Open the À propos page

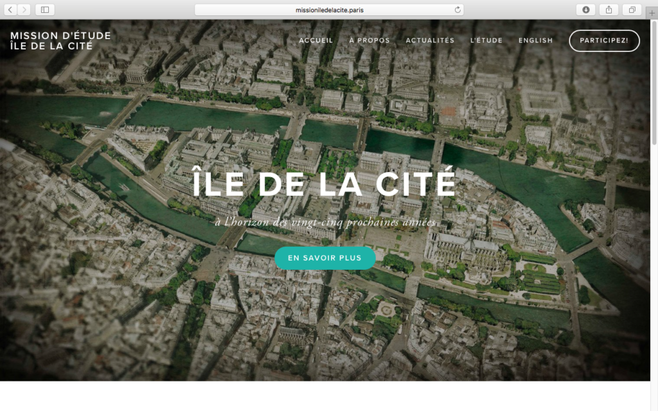(369, 40)
